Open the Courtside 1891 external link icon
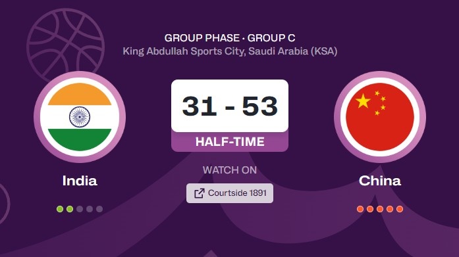This screenshot has height=257, width=459. click(x=200, y=193)
